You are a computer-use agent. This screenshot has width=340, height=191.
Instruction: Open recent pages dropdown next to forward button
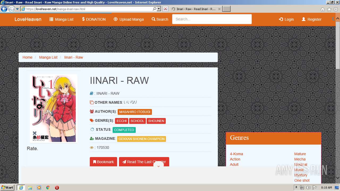[x=17, y=9]
